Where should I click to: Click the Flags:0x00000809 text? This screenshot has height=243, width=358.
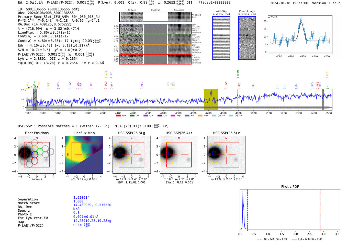(x=214, y=3)
